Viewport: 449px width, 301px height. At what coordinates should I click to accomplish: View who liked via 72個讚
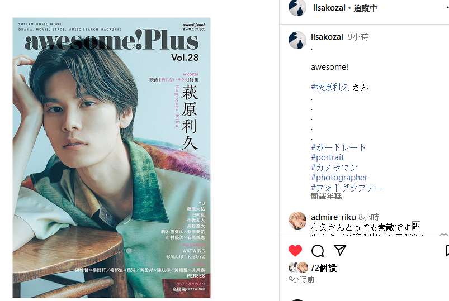[324, 268]
